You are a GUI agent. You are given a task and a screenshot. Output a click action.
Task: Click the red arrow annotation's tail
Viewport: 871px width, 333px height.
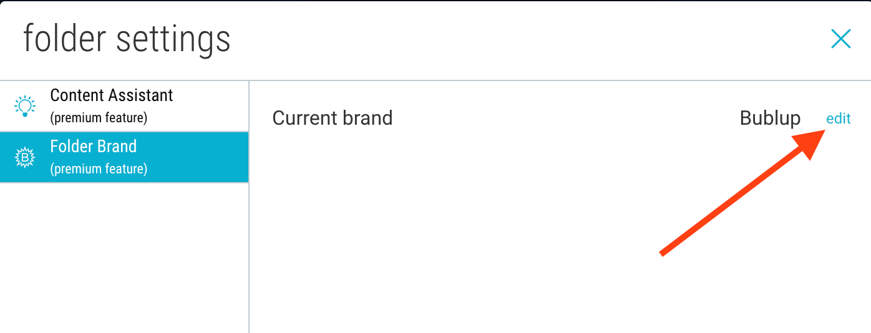click(663, 253)
